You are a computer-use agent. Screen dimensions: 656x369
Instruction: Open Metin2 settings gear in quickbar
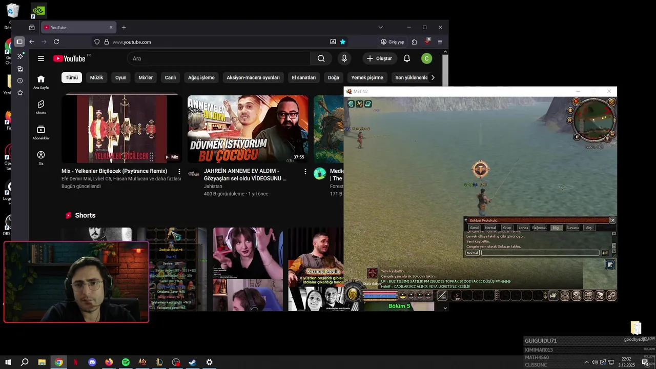tap(611, 295)
